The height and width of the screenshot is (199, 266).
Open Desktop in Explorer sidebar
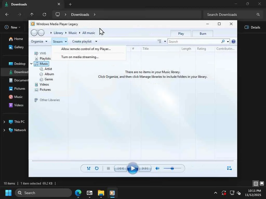click(17, 64)
